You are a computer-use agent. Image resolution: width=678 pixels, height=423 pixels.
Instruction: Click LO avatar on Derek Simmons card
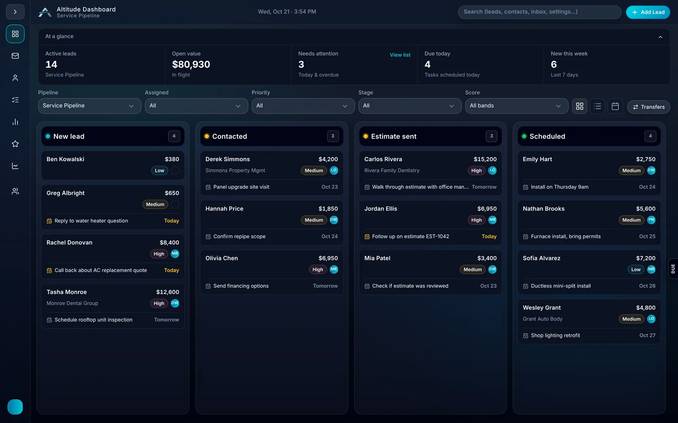tap(334, 170)
